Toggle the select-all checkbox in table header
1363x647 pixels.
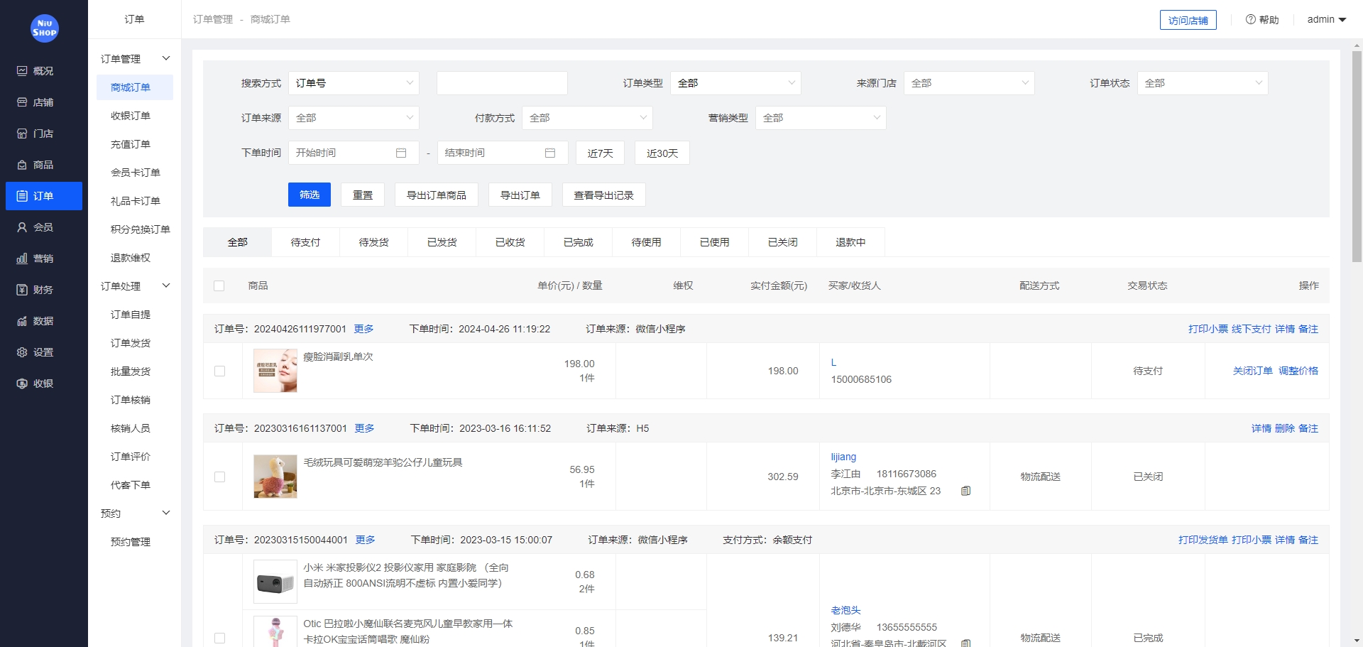220,286
